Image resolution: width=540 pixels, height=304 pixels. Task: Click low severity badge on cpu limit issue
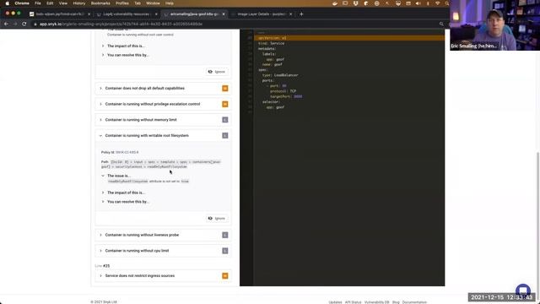point(225,251)
